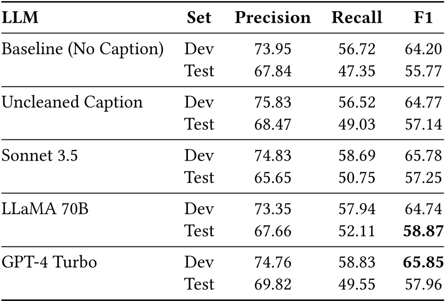Click the Recall column header
Image resolution: width=447 pixels, height=301 pixels.
click(x=356, y=17)
